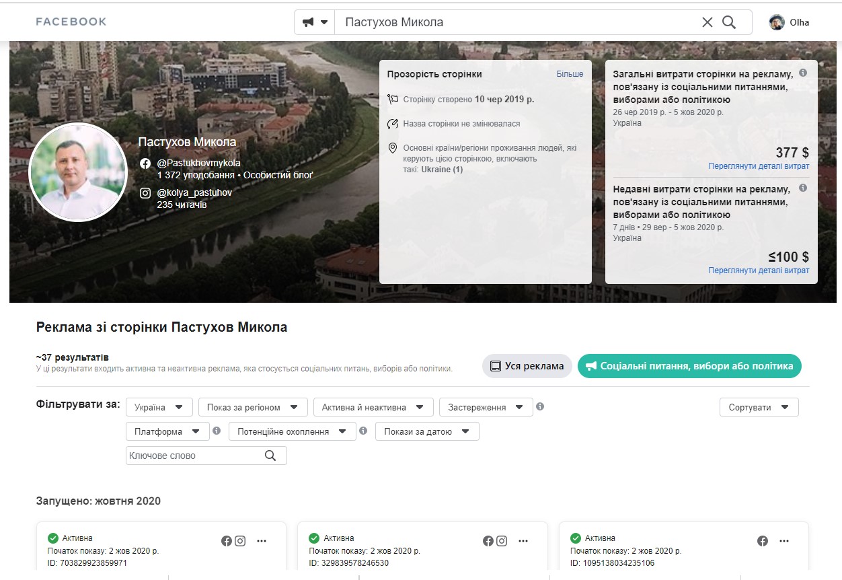The height and width of the screenshot is (580, 842).
Task: Click Facebook platform icon on ad 703829923859971
Action: coord(227,540)
